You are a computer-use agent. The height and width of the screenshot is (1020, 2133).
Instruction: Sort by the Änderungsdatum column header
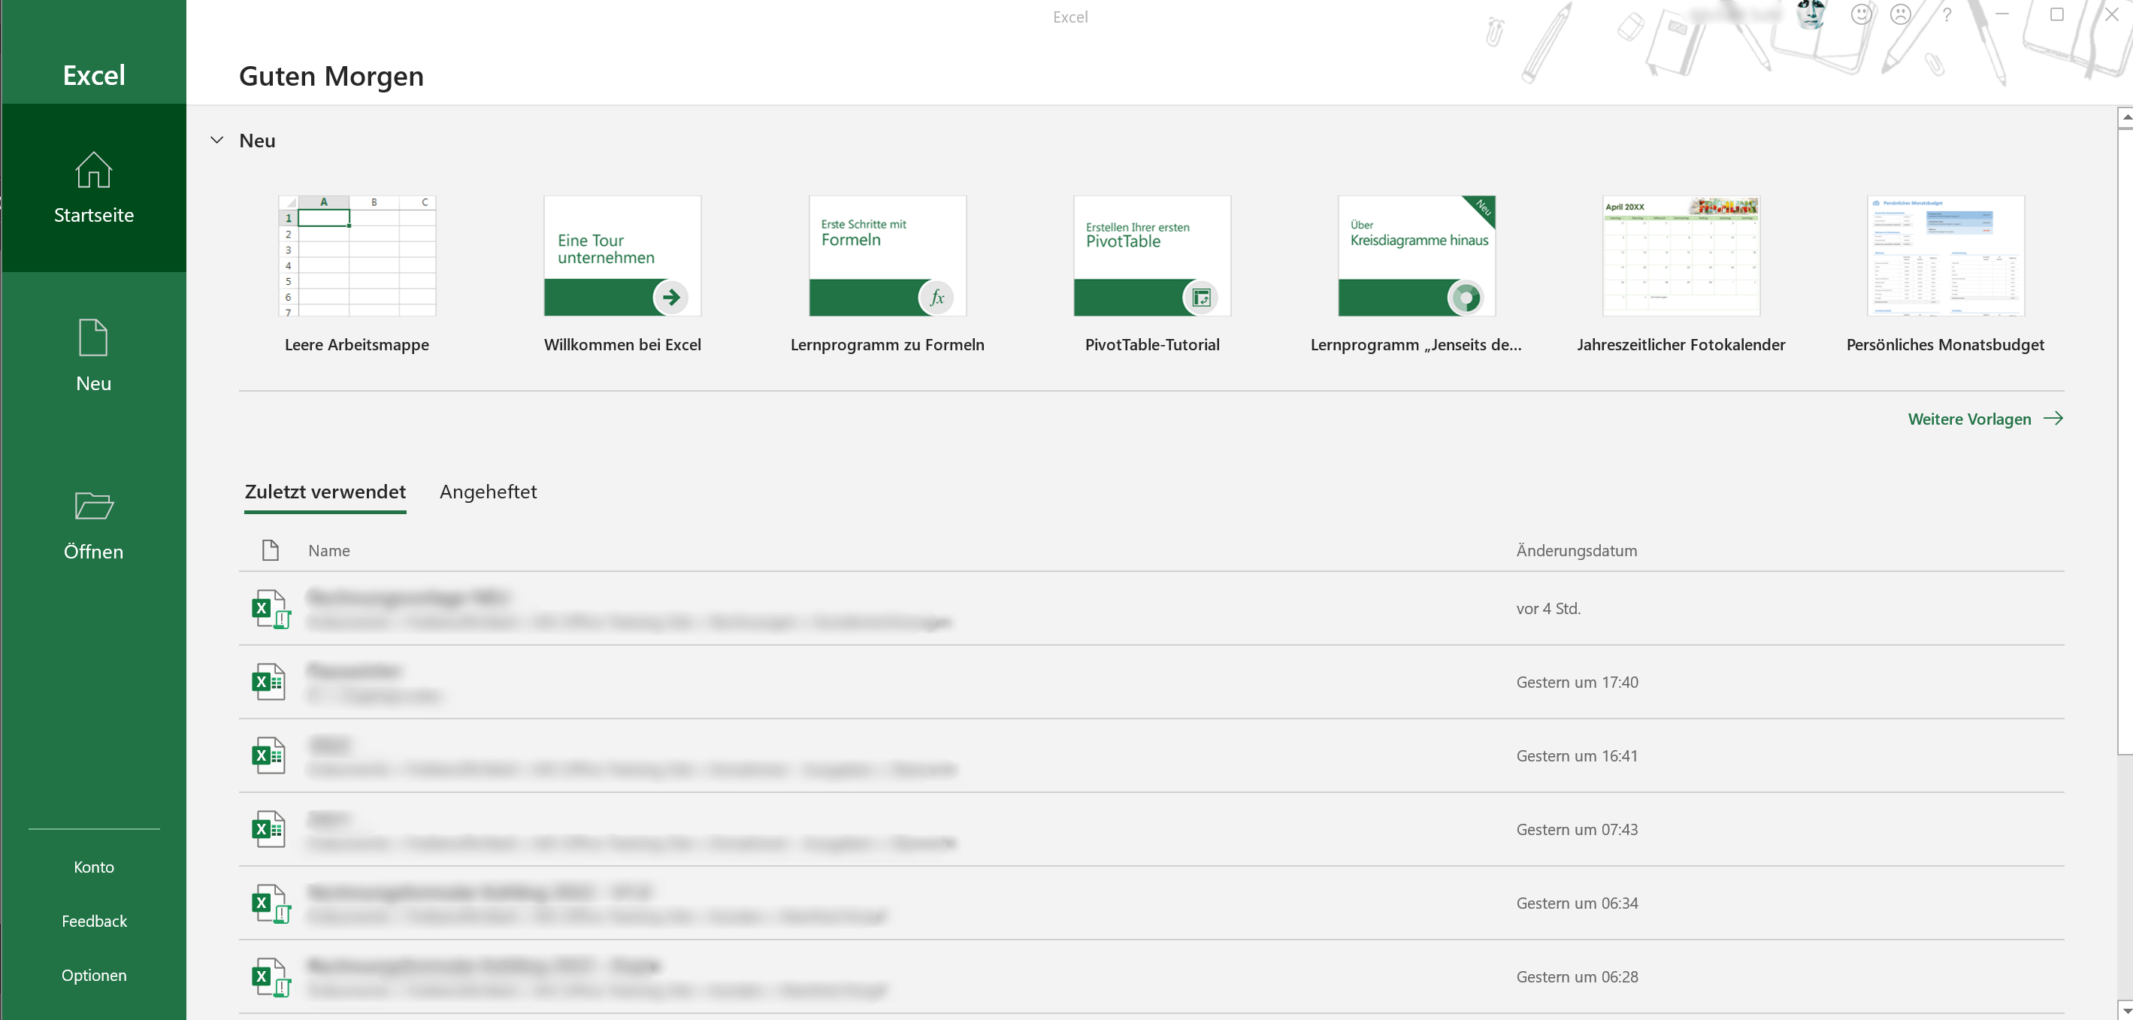coord(1577,550)
